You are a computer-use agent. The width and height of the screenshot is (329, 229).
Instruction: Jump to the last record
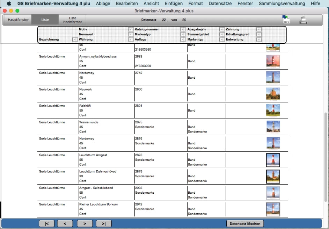104,224
